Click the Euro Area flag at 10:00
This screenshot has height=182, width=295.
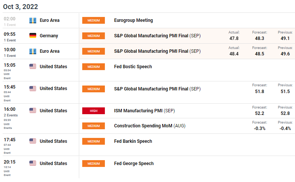point(33,51)
